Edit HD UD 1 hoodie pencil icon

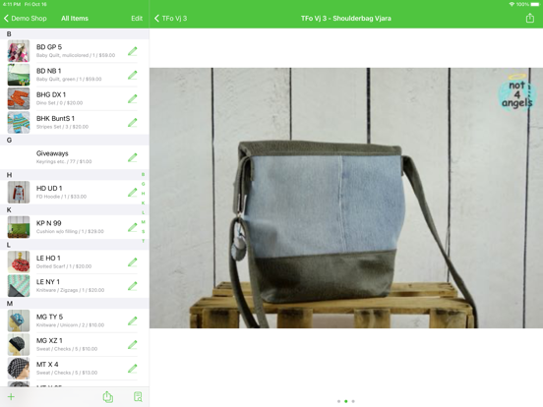pos(132,193)
